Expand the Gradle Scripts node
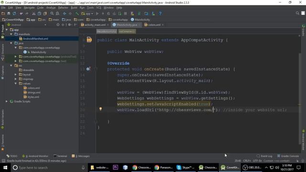This screenshot has height=172, width=306. pyautogui.click(x=7, y=101)
